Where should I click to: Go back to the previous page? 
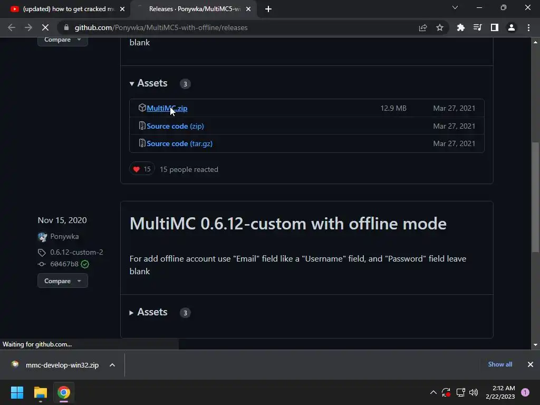point(12,27)
